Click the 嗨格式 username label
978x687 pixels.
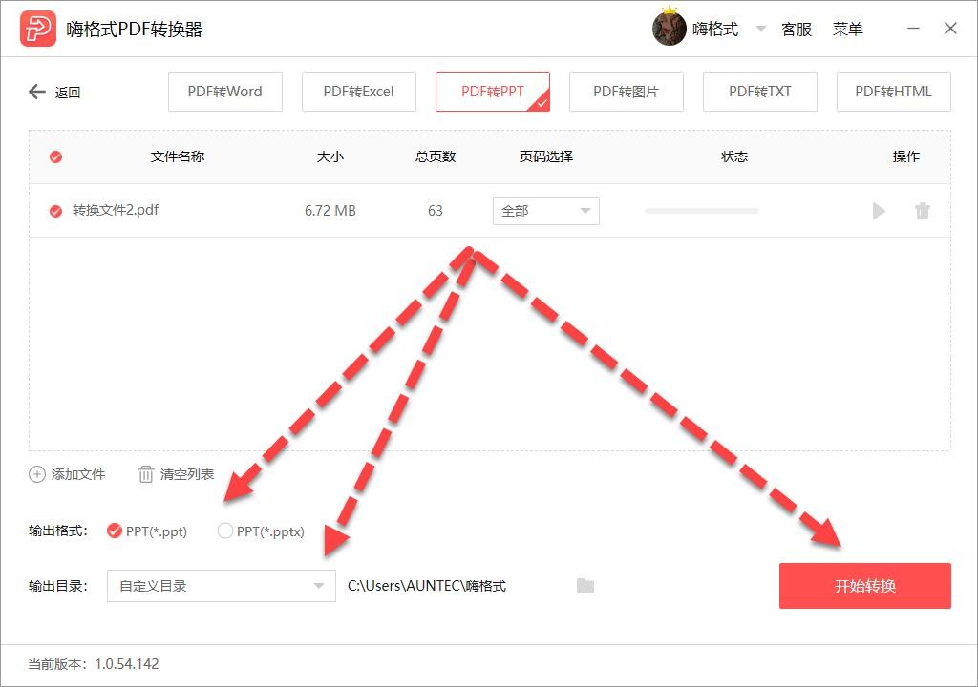715,29
